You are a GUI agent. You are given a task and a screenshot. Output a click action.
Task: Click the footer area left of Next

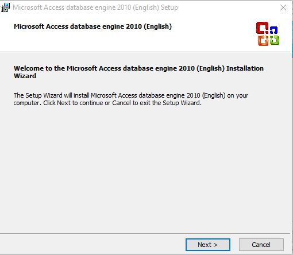[x=92, y=245]
